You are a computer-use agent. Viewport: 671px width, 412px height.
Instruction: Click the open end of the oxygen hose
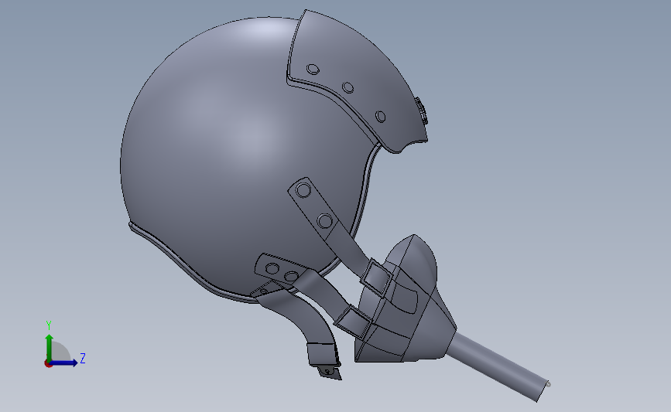(x=544, y=390)
